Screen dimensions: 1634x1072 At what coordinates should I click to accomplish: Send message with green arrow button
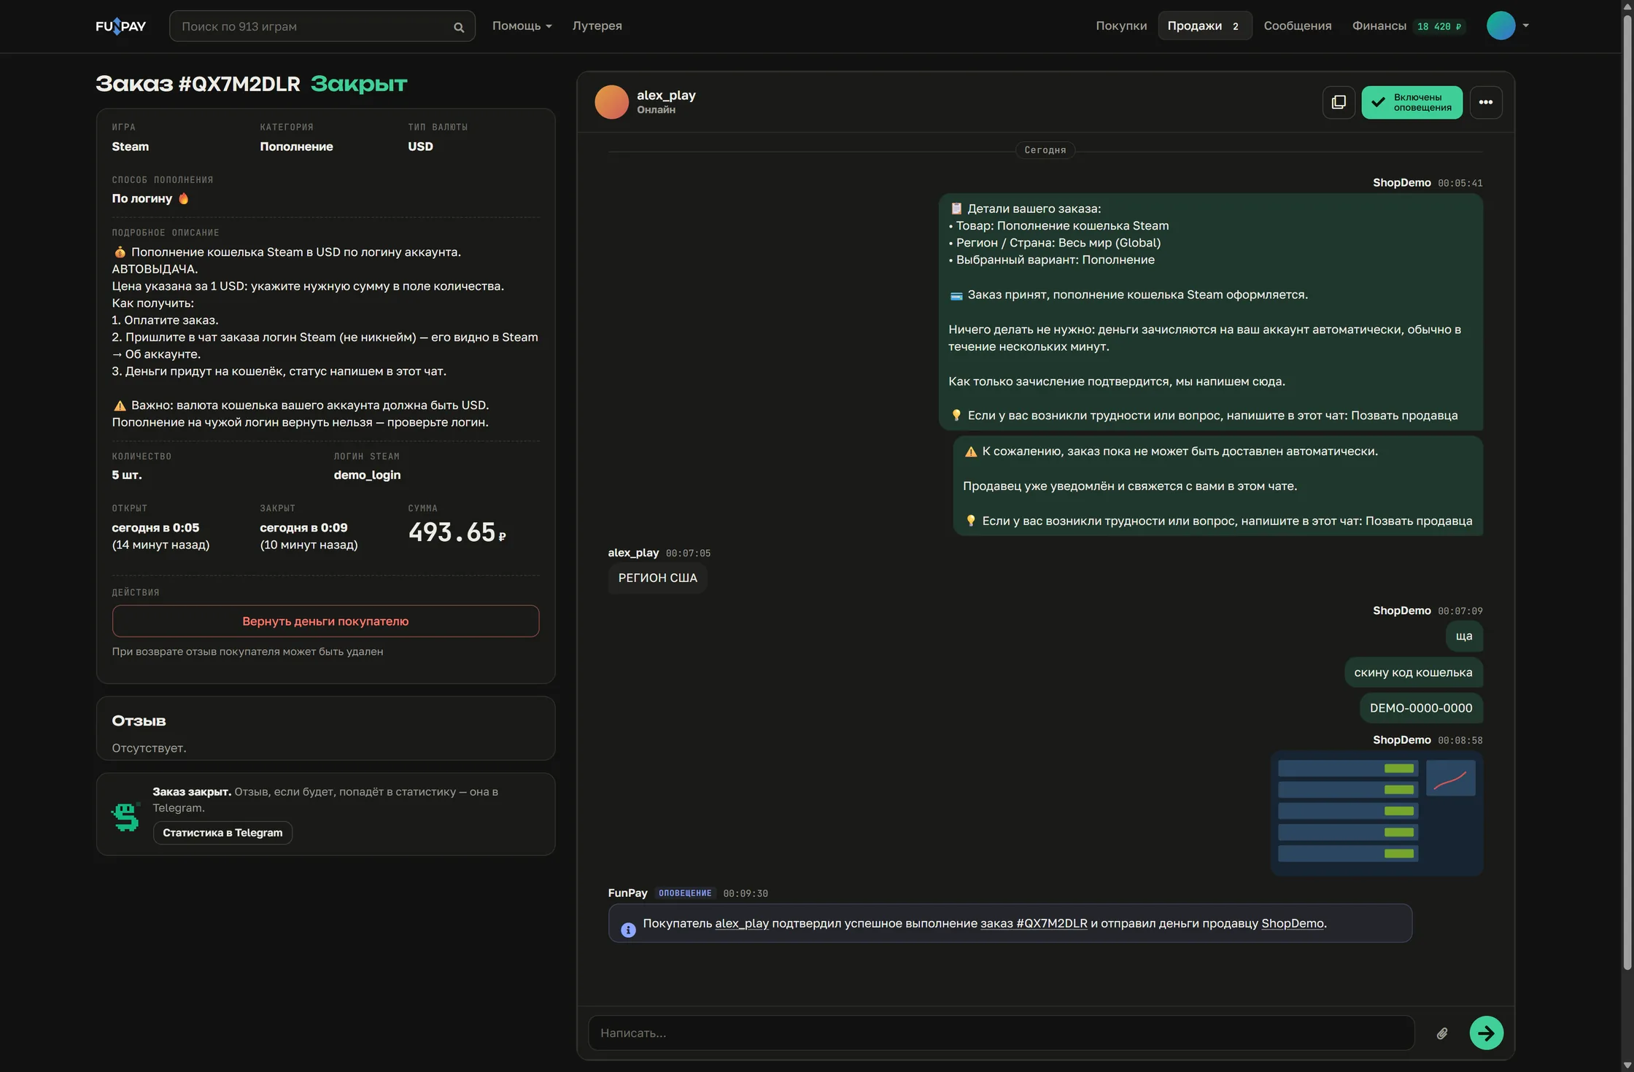pyautogui.click(x=1486, y=1033)
